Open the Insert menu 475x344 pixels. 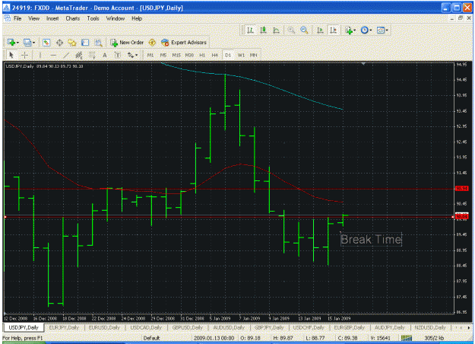[x=52, y=18]
